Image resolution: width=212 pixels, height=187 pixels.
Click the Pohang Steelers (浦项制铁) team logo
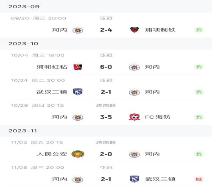coord(134,30)
